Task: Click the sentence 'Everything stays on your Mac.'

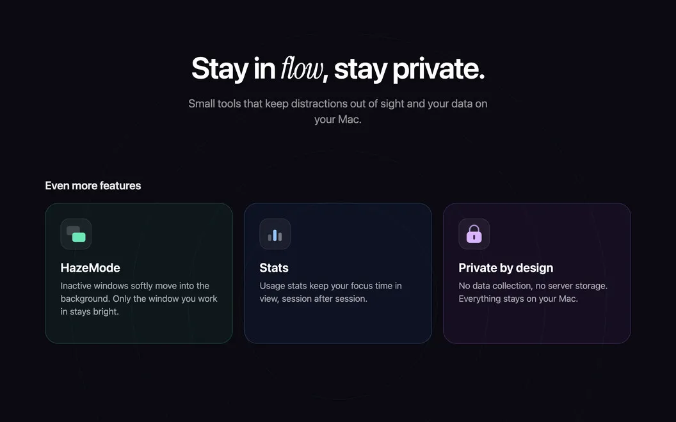Action: [x=519, y=299]
